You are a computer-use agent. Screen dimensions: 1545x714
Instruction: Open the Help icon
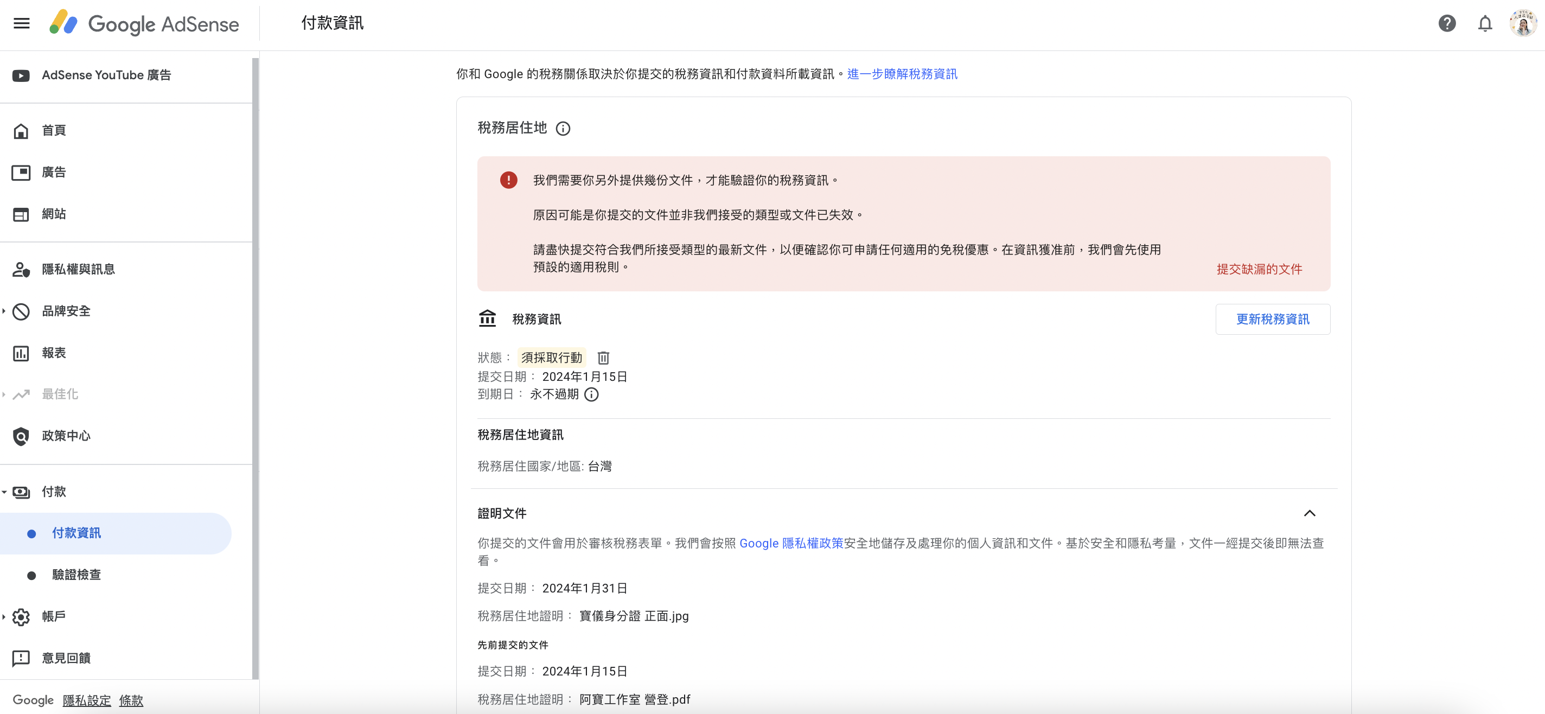tap(1447, 23)
